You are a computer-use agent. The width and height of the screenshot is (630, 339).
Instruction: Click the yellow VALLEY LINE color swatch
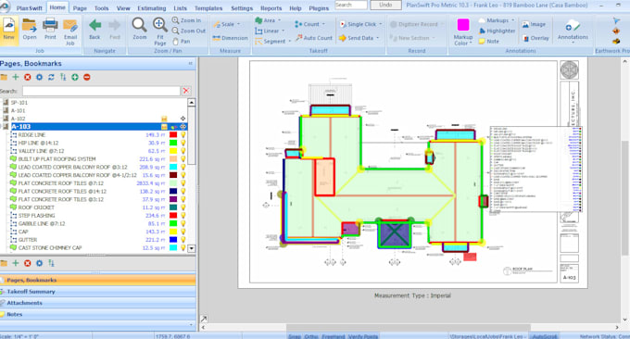173,151
